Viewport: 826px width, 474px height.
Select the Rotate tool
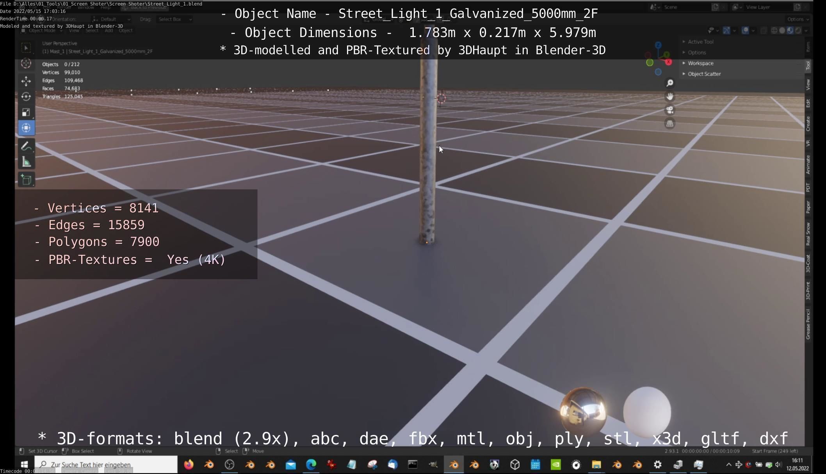tap(26, 96)
